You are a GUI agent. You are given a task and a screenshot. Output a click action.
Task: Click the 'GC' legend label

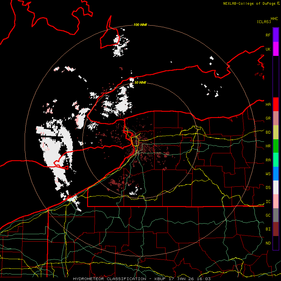click(268, 215)
